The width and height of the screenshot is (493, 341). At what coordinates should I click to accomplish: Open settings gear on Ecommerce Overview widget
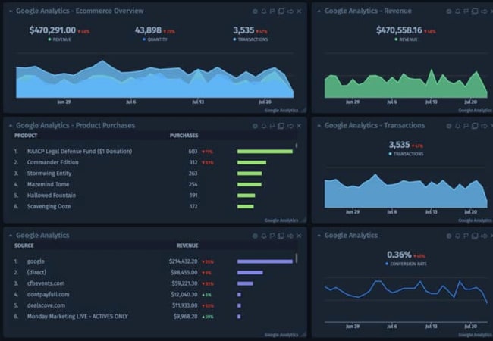click(256, 11)
